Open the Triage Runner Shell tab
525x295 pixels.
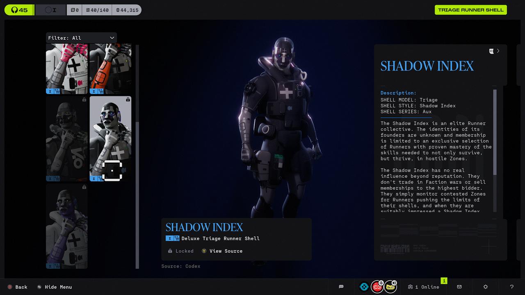(x=470, y=10)
